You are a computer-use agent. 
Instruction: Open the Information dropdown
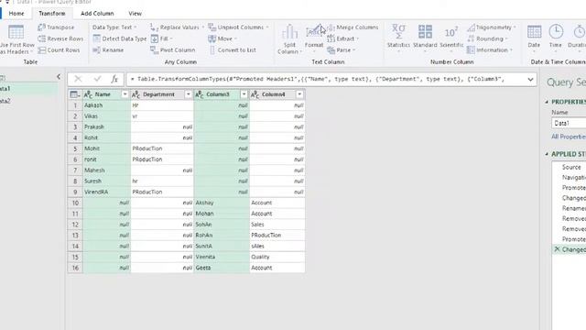click(490, 49)
